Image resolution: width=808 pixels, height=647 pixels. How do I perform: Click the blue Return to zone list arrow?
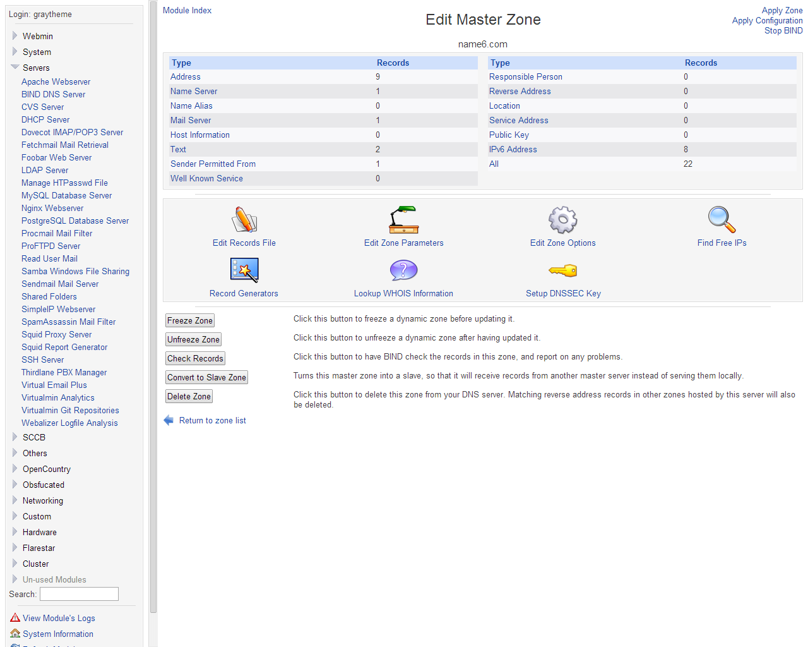coord(169,420)
